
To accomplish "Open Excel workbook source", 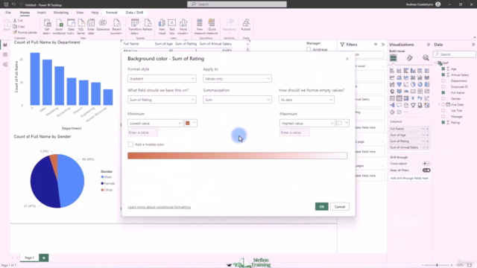I will point(59,27).
